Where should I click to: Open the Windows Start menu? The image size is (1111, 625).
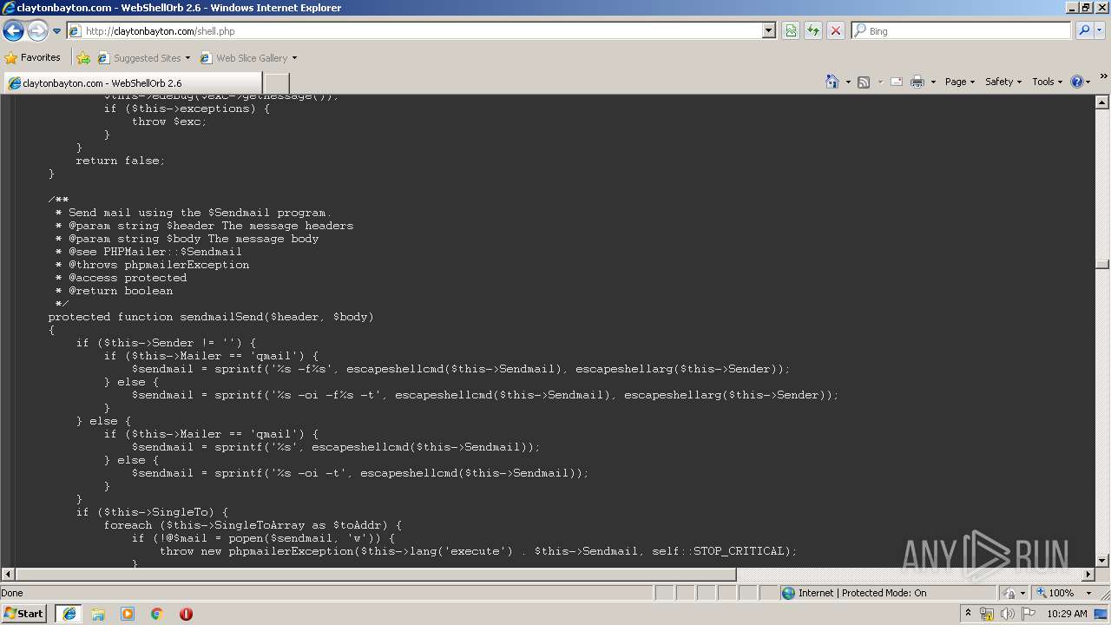point(24,614)
